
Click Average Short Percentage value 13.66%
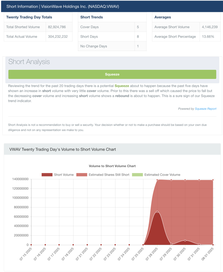click(208, 37)
